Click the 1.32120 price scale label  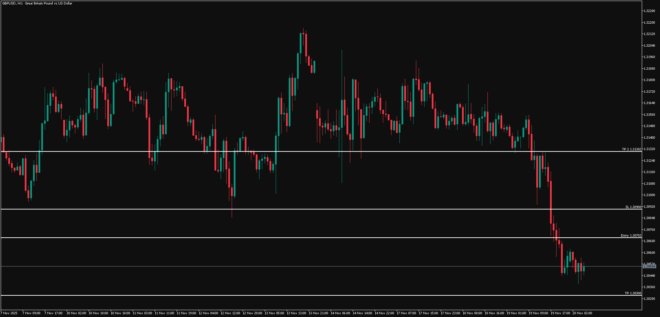[x=649, y=34]
